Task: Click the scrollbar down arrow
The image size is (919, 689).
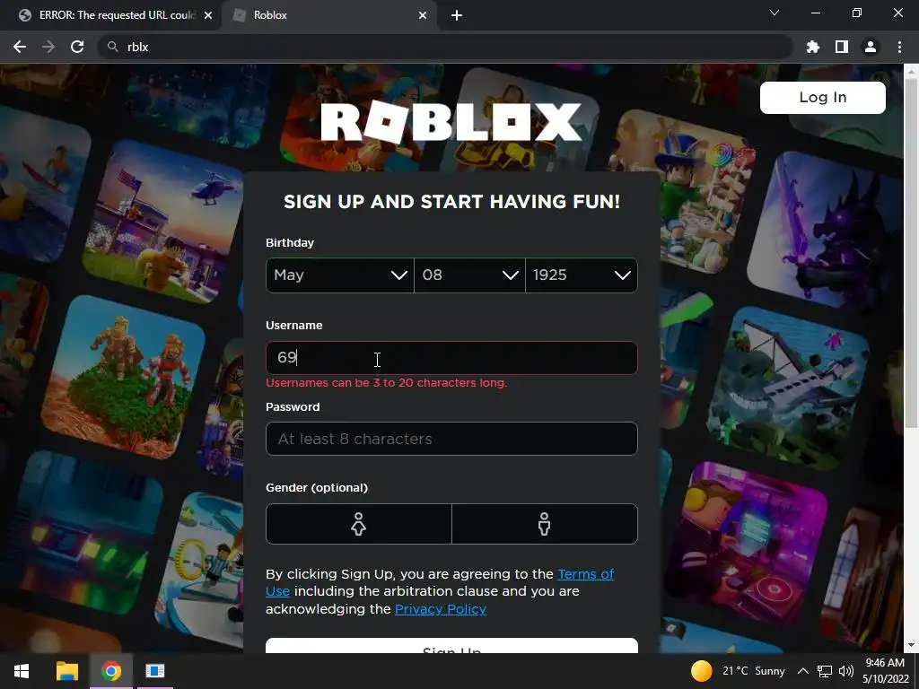Action: [911, 646]
